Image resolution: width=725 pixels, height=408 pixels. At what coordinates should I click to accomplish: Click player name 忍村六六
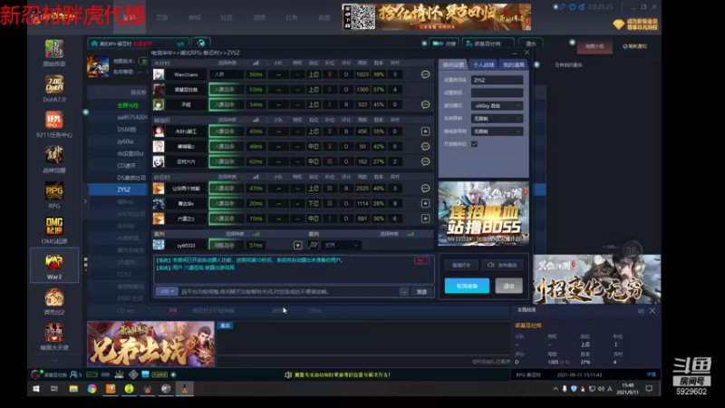(x=186, y=162)
